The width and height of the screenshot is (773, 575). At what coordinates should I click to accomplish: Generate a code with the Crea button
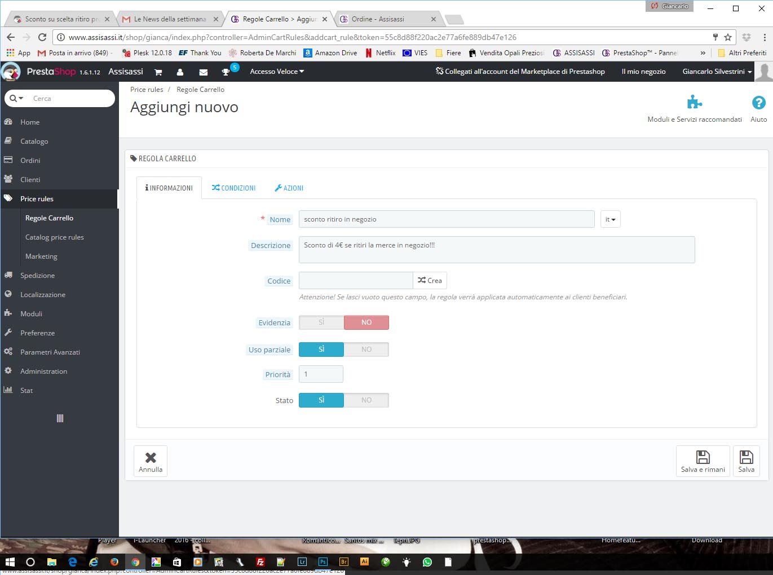(430, 281)
